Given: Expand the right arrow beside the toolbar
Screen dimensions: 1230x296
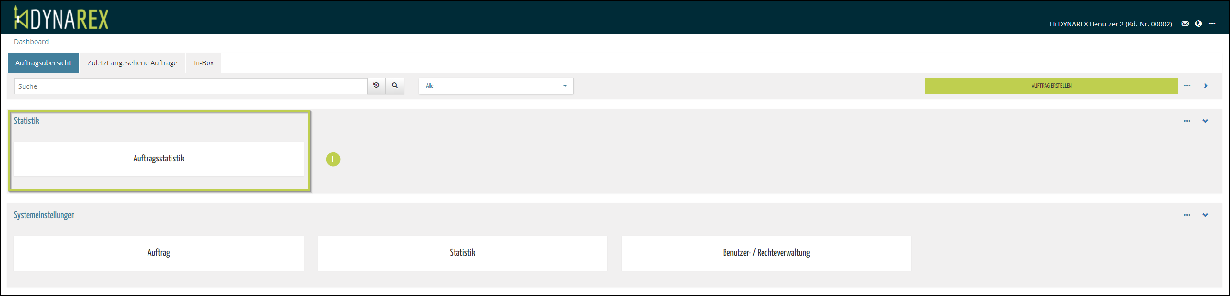Looking at the screenshot, I should click(x=1205, y=86).
